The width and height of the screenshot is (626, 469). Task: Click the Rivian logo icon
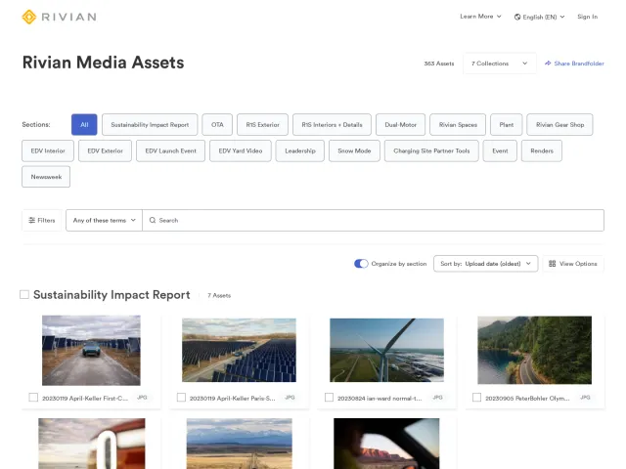point(28,17)
